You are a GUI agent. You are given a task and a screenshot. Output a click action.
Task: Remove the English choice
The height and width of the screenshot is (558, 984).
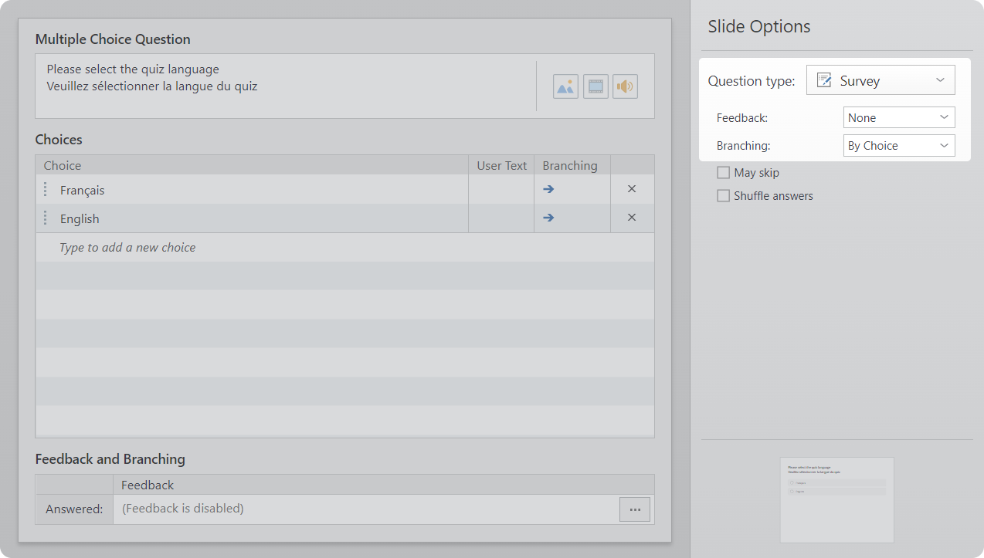click(x=631, y=218)
